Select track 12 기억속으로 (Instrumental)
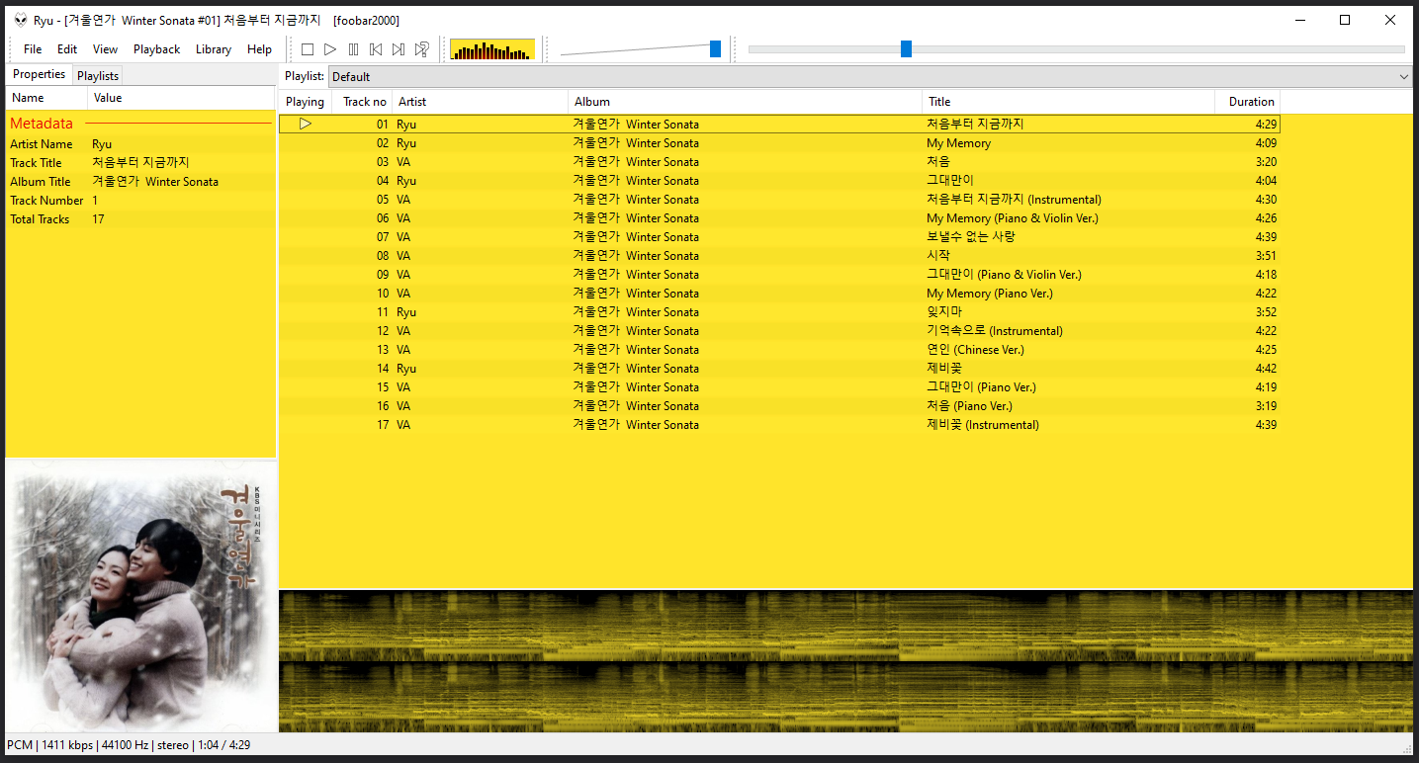 click(779, 331)
